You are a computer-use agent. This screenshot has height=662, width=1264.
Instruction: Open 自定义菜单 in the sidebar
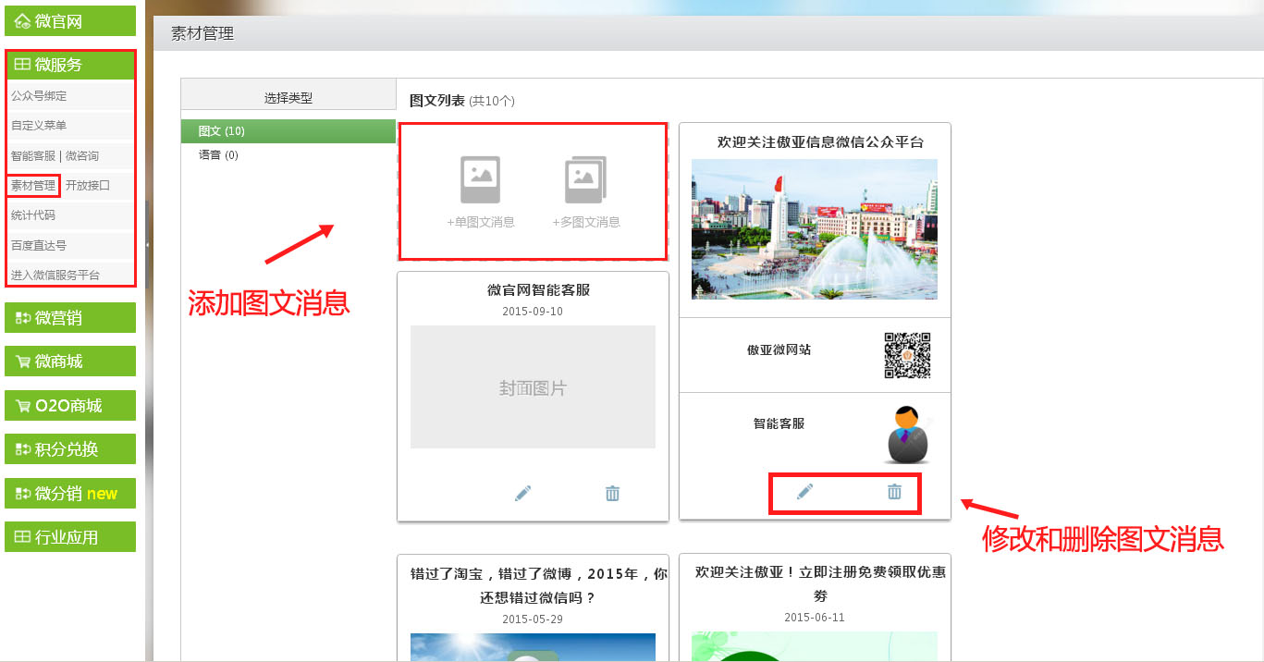point(39,126)
